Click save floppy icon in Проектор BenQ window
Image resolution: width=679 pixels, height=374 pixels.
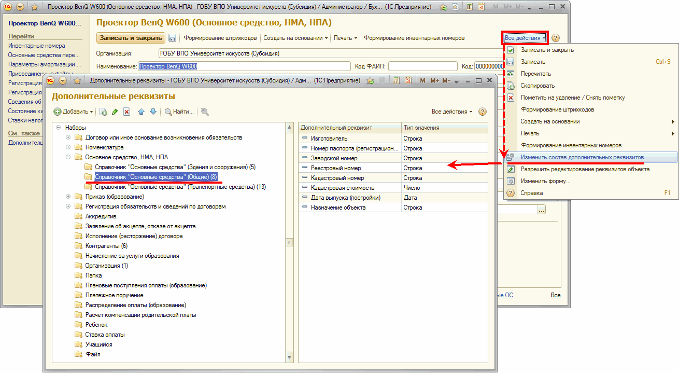[173, 38]
